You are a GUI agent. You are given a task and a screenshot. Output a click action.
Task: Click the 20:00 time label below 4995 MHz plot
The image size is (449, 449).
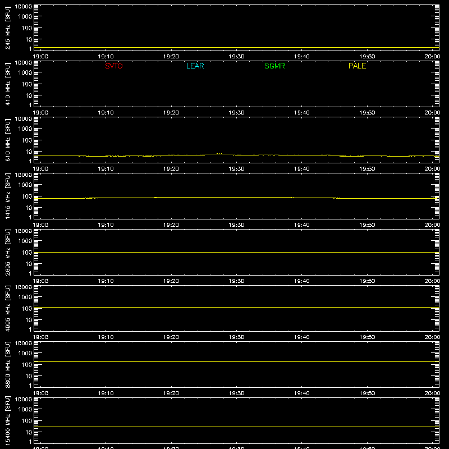pyautogui.click(x=432, y=337)
